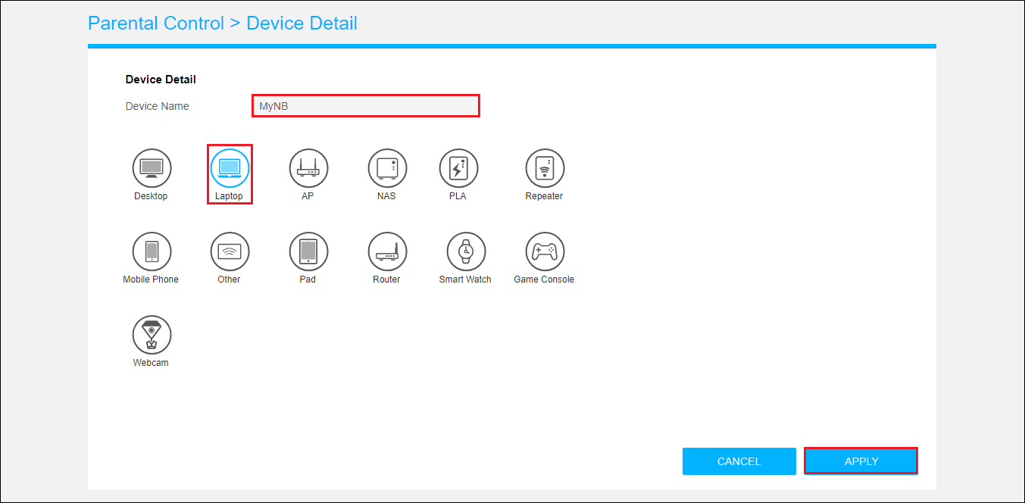Select the Desktop device icon
Viewport: 1025px width, 503px height.
pyautogui.click(x=152, y=168)
